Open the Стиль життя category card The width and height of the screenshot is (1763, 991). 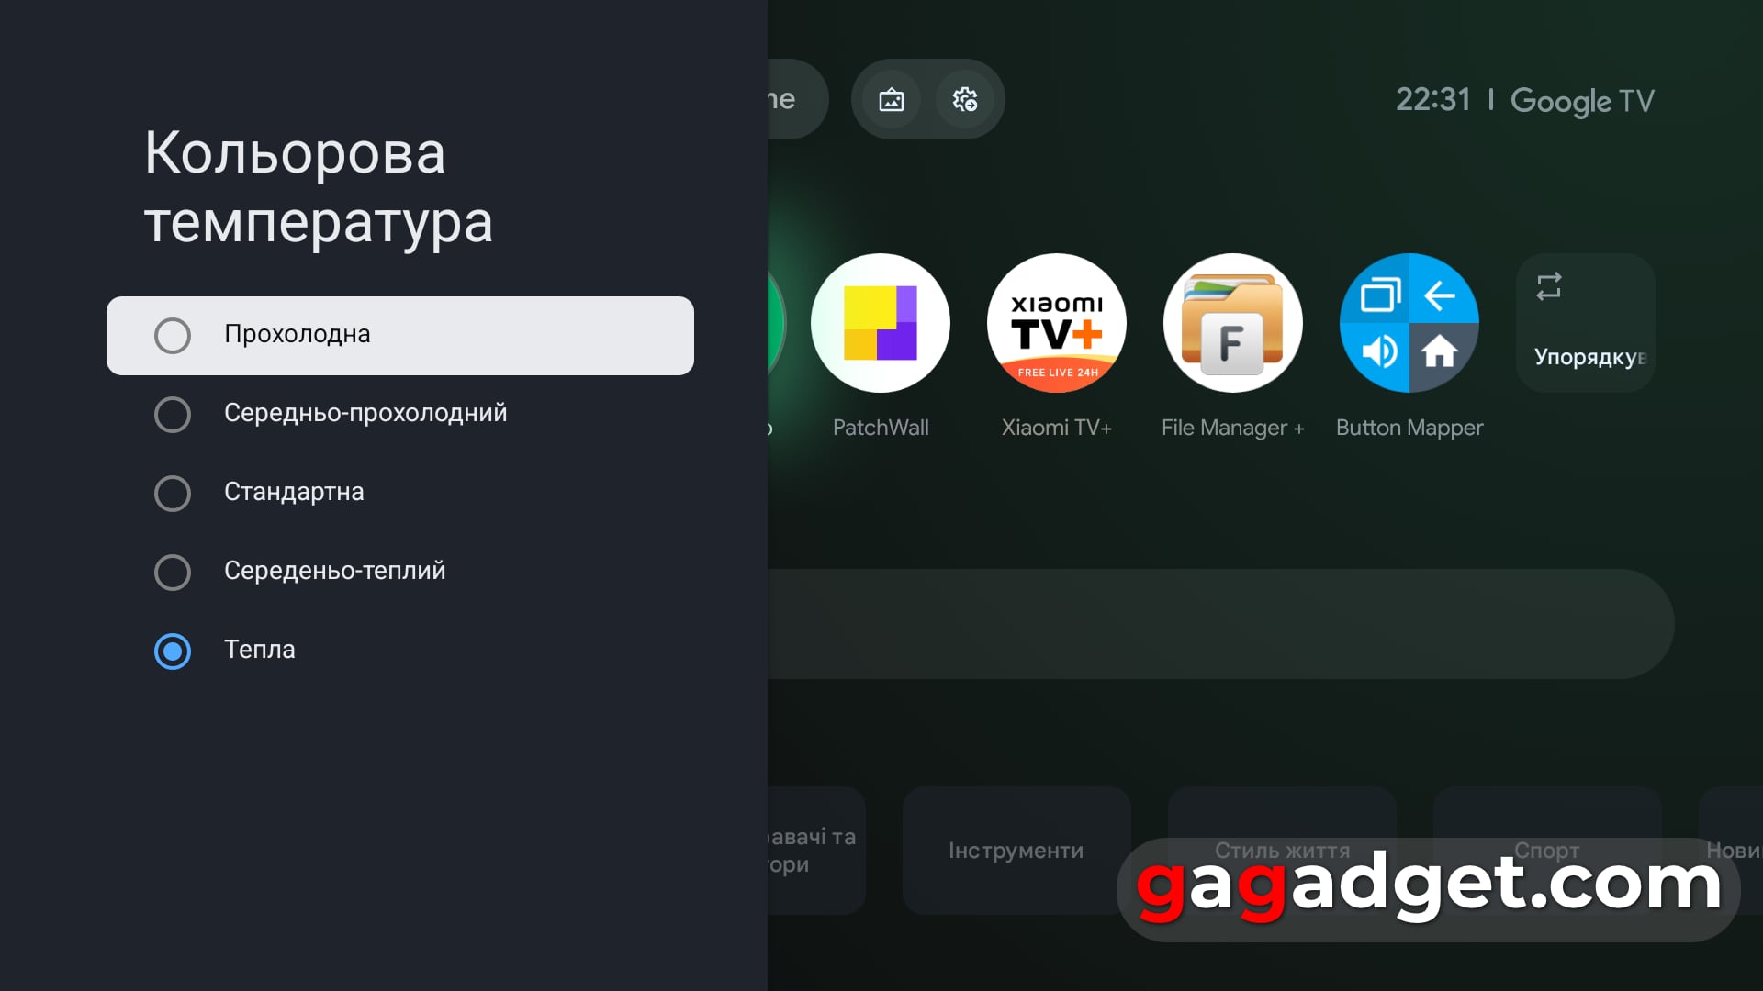(x=1282, y=850)
